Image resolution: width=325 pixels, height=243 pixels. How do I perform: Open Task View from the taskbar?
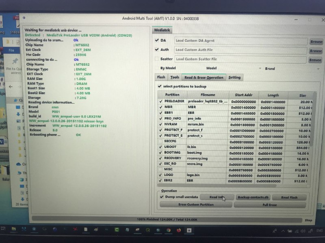3,228
